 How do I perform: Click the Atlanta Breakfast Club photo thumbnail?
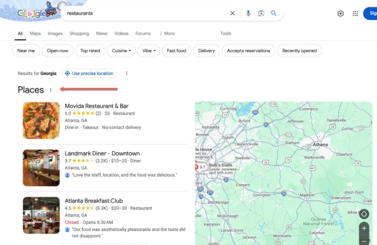point(41,215)
